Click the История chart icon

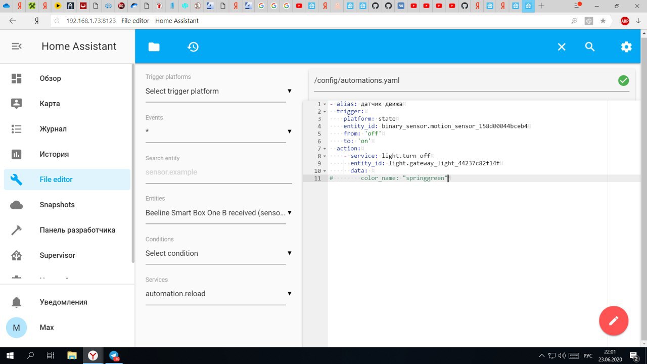[17, 154]
